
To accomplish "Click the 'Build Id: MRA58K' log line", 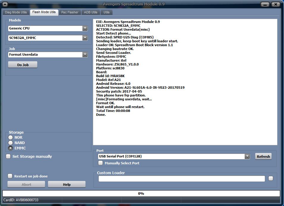I will click(x=110, y=76).
